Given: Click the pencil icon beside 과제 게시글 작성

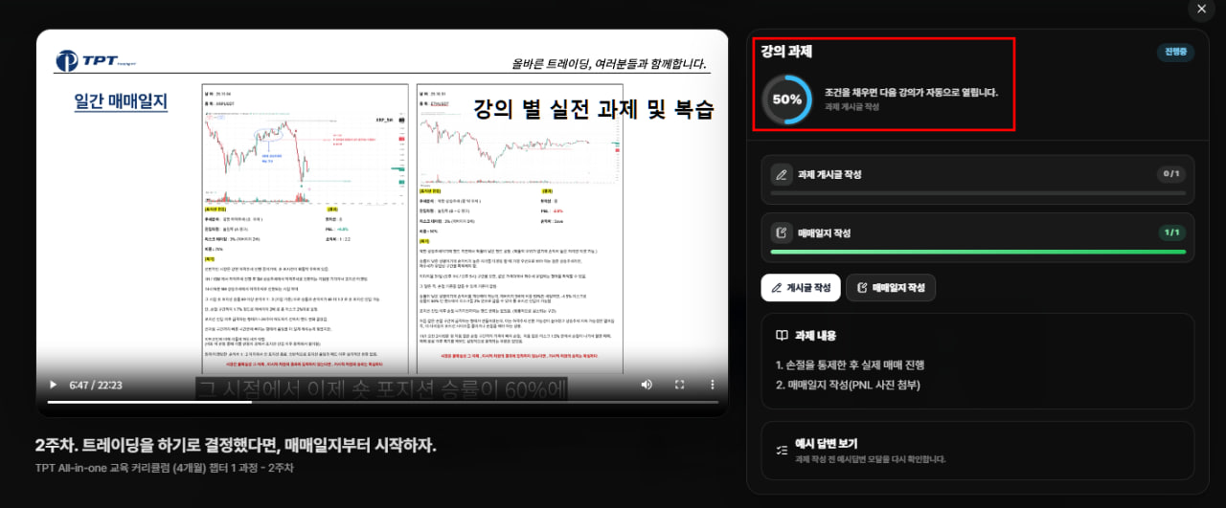Looking at the screenshot, I should click(781, 174).
